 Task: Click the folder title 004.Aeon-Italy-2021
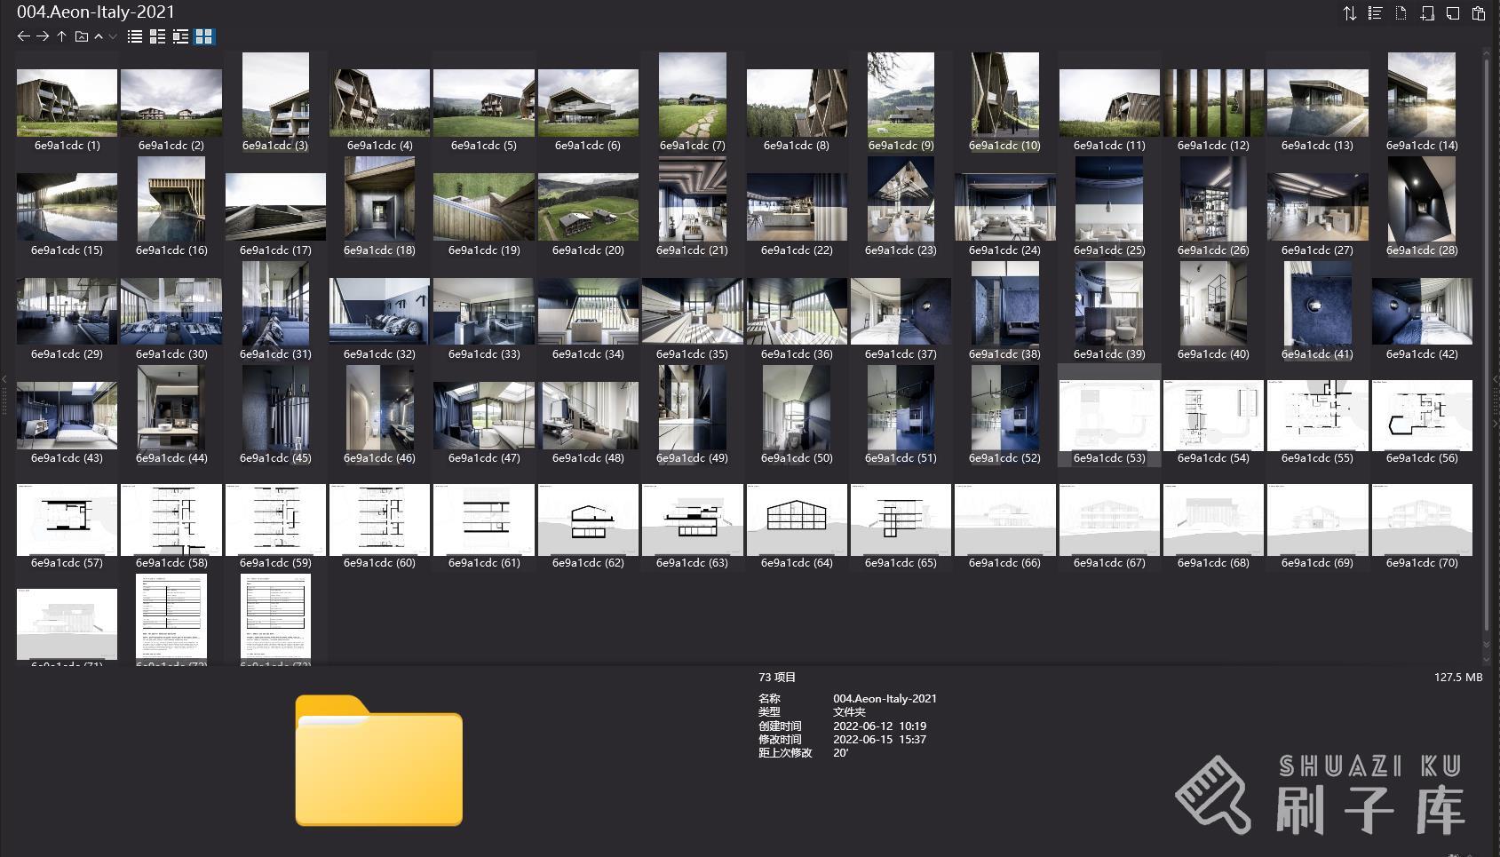pyautogui.click(x=96, y=12)
